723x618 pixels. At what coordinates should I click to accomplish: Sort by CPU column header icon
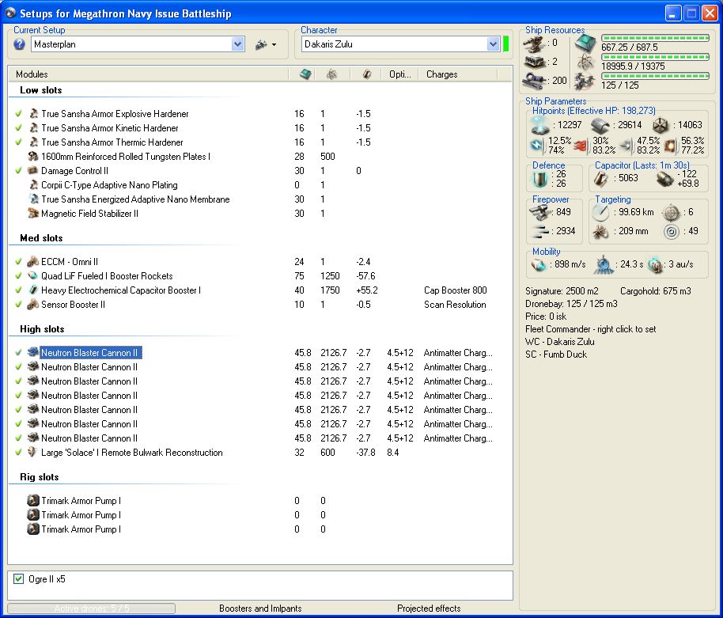305,74
